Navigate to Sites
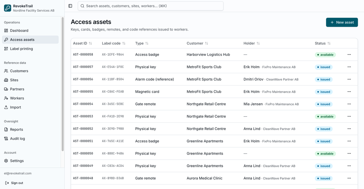Screen dimensions: 364x189 (30, 80)
